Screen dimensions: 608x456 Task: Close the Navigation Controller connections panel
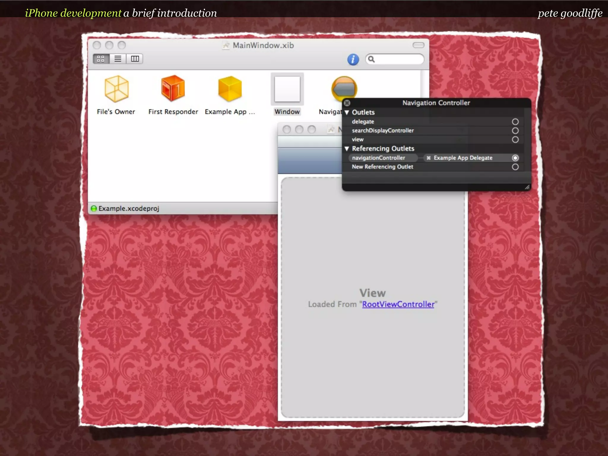point(347,103)
